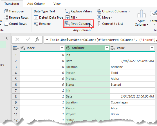Click Location attribute in row 3
Image resolution: width=157 pixels, height=126 pixels.
click(87, 67)
